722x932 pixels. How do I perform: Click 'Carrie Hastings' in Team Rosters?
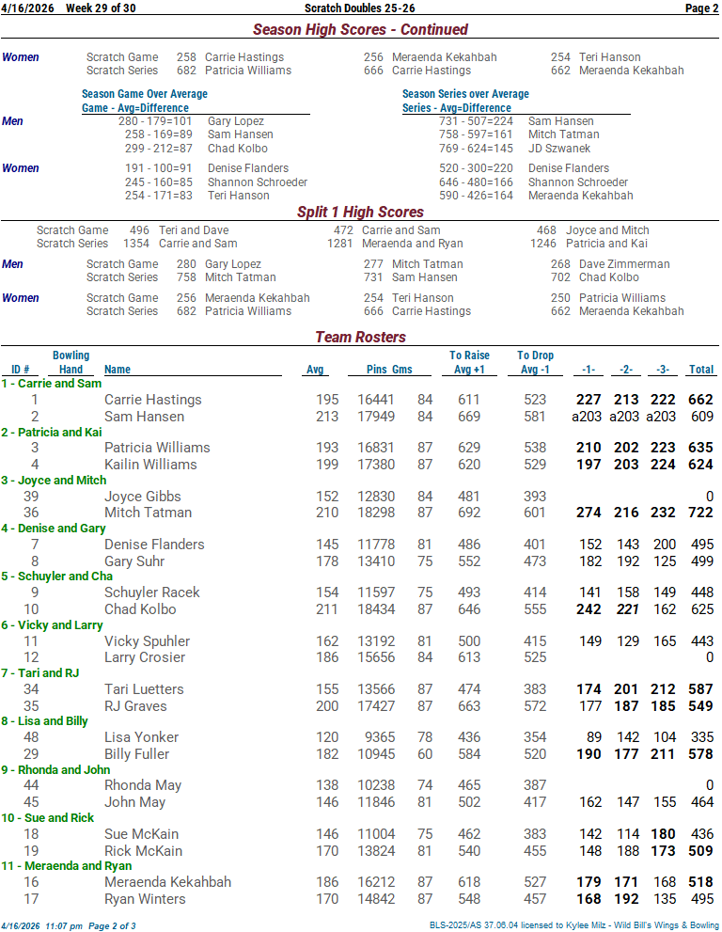(x=152, y=400)
